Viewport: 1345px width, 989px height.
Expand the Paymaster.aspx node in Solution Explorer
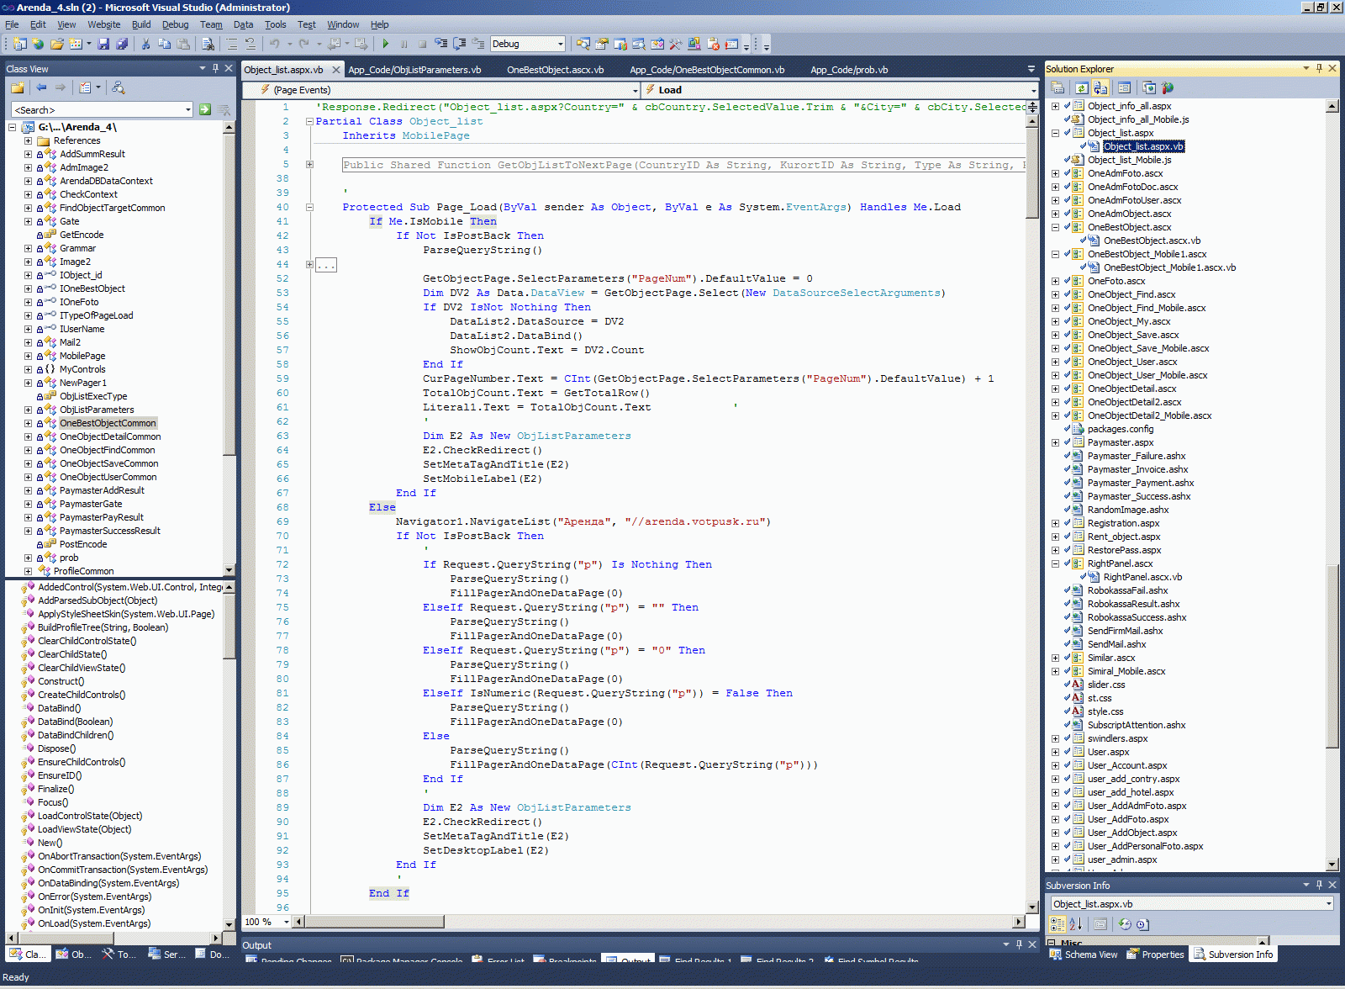(1055, 442)
